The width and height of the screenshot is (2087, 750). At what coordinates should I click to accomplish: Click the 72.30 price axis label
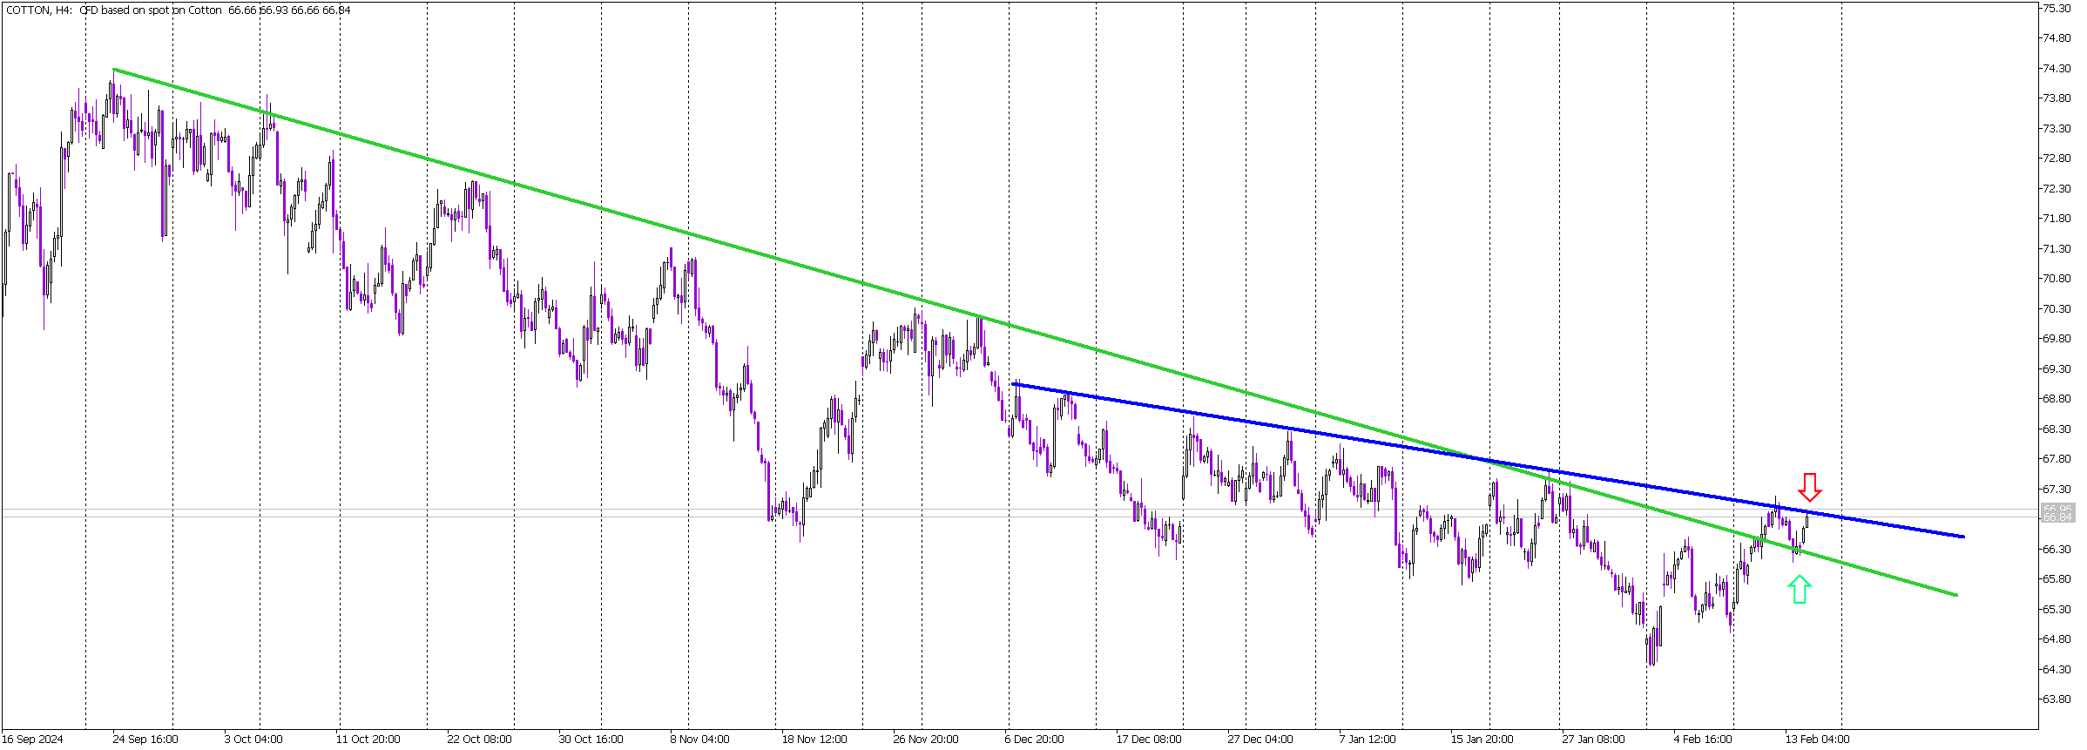(2058, 189)
